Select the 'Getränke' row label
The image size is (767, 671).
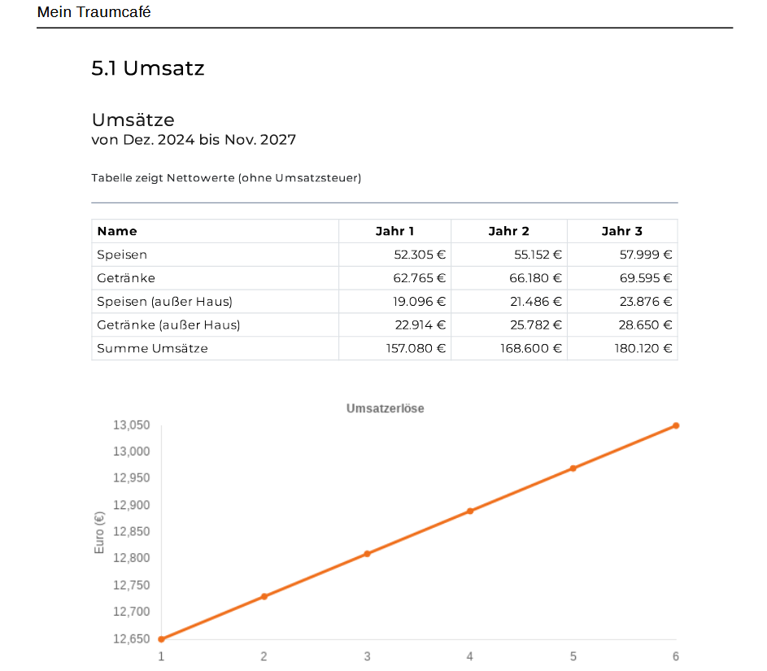click(x=126, y=278)
